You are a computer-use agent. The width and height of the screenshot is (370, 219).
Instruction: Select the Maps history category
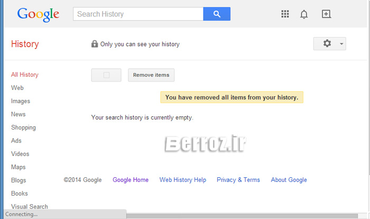[x=18, y=167]
